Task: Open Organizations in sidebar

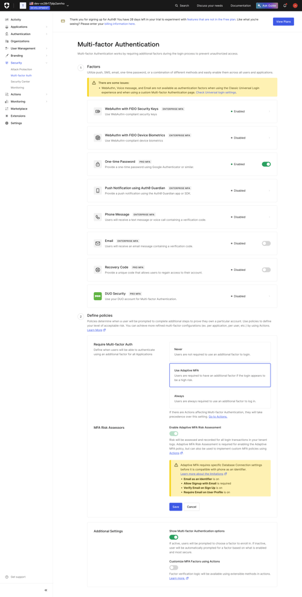Action: point(20,41)
